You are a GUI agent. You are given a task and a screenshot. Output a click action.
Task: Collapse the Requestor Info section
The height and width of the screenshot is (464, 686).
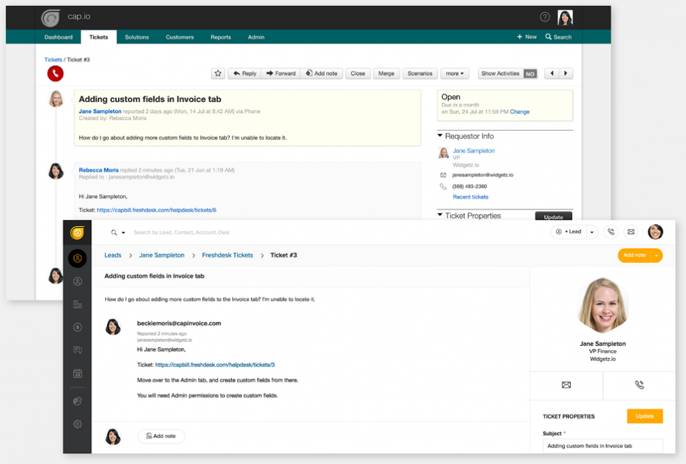coord(439,136)
